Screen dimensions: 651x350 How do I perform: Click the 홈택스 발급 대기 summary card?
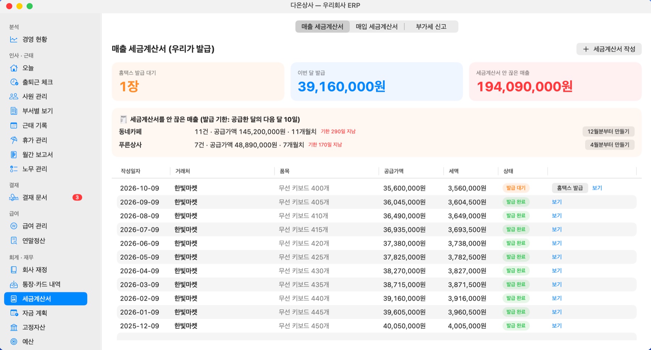[198, 82]
